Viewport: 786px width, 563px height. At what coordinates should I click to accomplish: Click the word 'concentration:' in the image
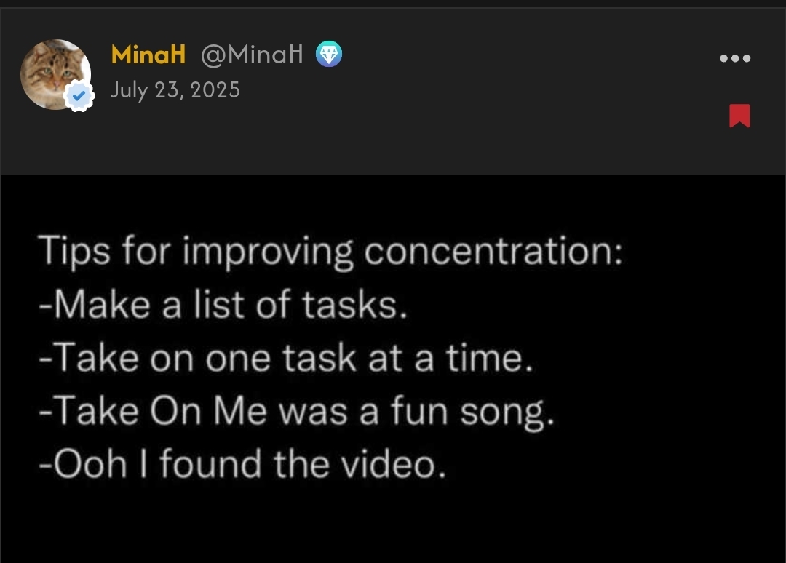tap(493, 251)
